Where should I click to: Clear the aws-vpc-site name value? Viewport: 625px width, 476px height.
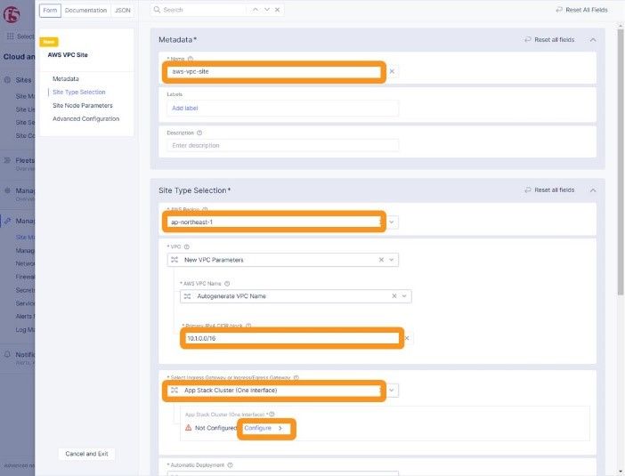pyautogui.click(x=392, y=71)
